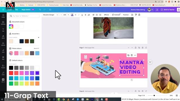This screenshot has height=101, width=180.
Task: Click Add page title for Page 7
Action: coord(89,48)
